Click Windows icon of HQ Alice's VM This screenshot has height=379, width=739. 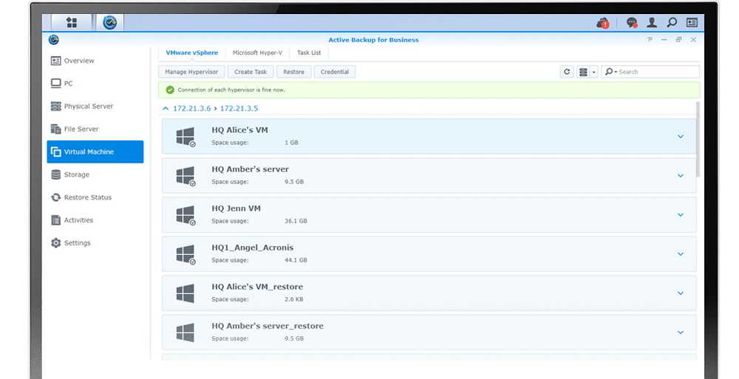(185, 137)
